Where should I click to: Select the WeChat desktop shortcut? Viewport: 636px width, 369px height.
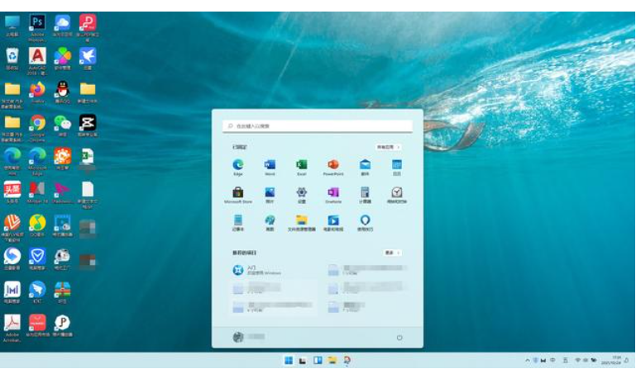point(63,125)
